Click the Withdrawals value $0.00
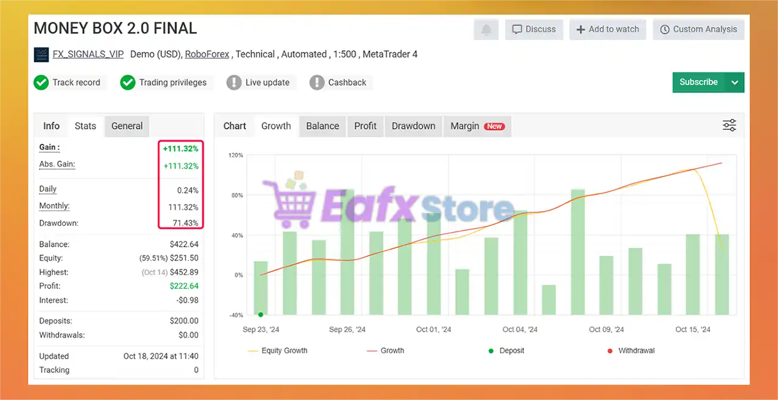 pos(188,334)
